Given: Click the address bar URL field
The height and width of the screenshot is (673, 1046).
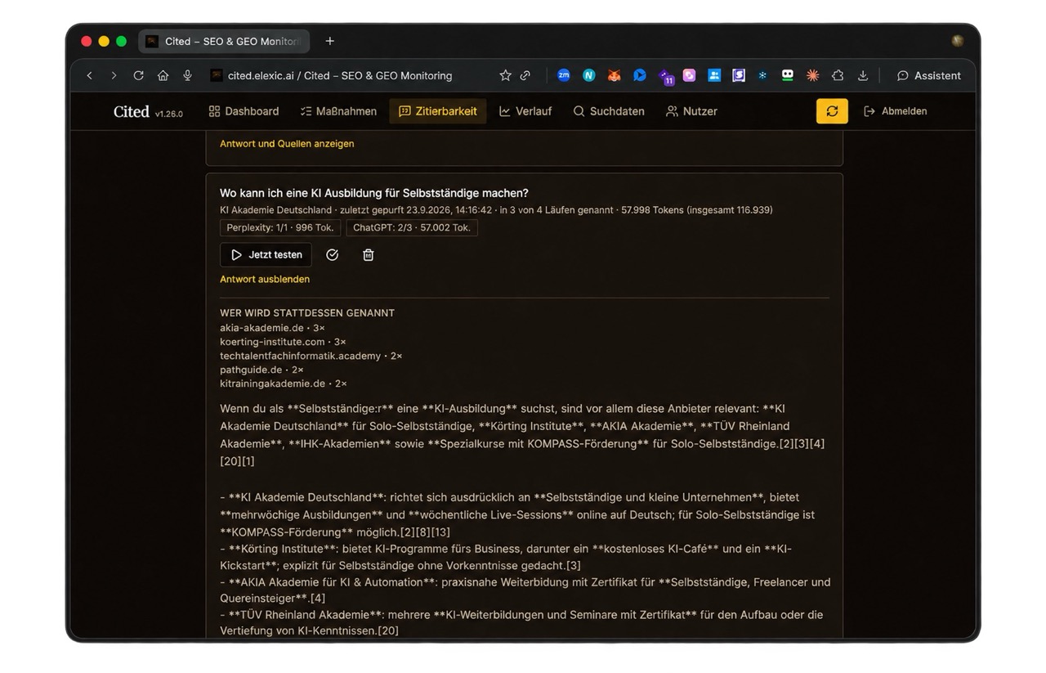Looking at the screenshot, I should click(x=351, y=75).
